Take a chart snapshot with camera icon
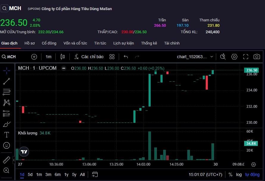 coord(256,57)
